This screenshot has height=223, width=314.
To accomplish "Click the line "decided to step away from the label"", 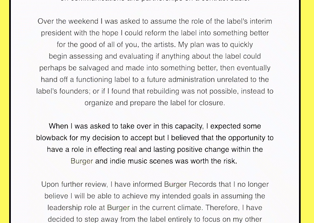I will [155, 219].
